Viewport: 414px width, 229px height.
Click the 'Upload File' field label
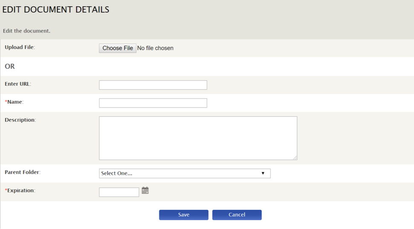20,47
